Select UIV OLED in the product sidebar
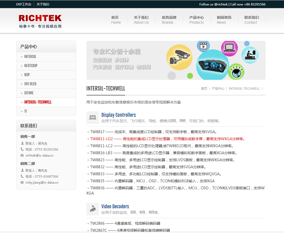Image resolution: width=284 pixels, height=233 pixels. 46,84
